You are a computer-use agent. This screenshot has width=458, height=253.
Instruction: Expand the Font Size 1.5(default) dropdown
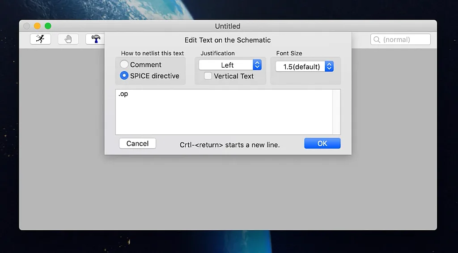coord(304,66)
